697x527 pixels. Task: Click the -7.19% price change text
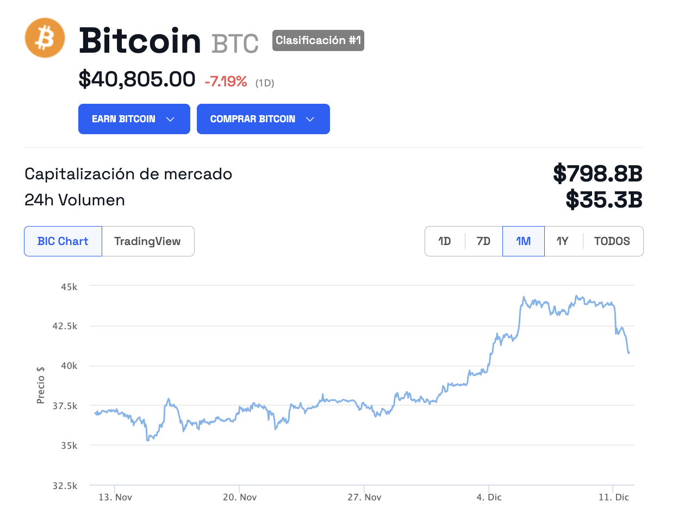tap(226, 81)
